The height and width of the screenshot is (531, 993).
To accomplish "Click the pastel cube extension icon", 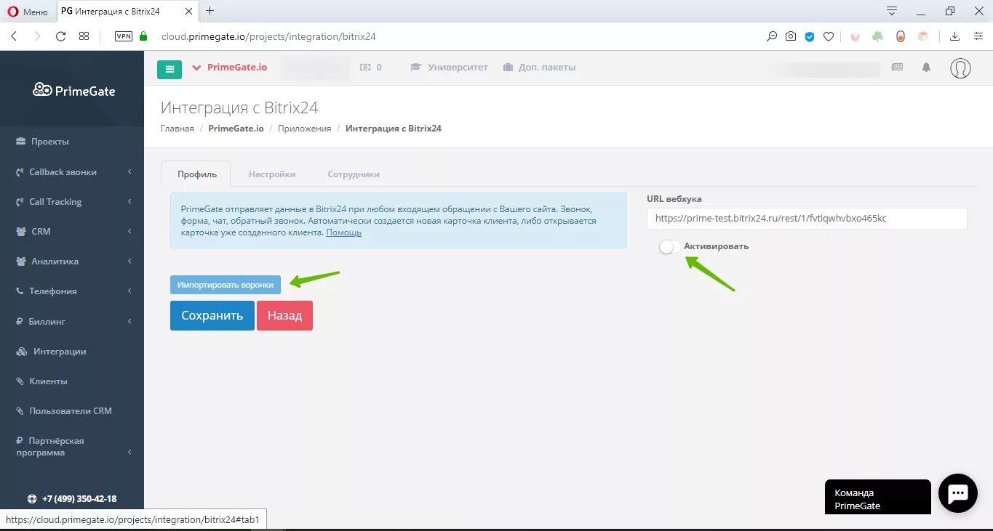I will click(x=922, y=36).
